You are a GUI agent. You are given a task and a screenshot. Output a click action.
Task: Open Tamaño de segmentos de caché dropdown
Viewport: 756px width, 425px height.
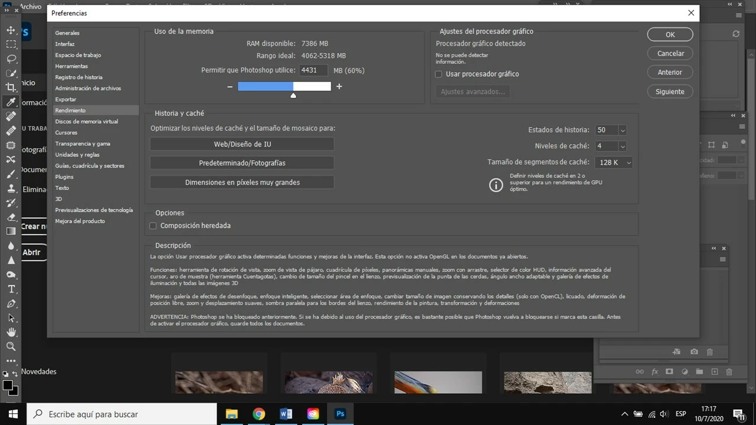614,162
